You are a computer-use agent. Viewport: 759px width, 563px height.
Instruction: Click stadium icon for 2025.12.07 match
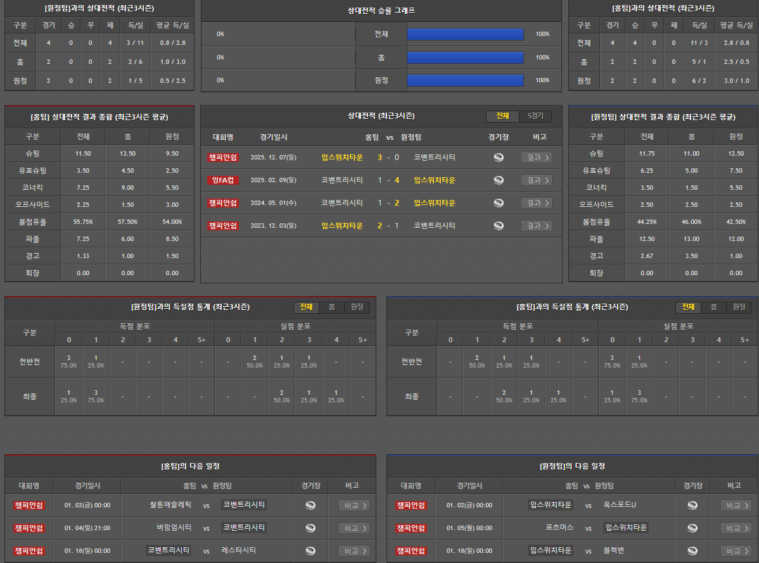coord(499,158)
